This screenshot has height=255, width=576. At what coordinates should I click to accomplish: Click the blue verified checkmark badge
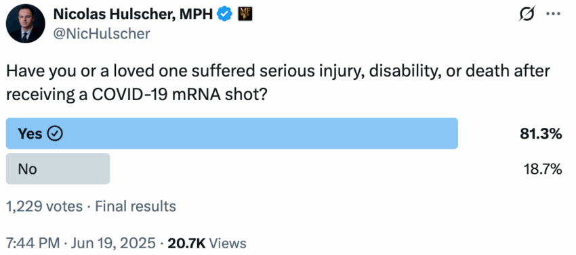point(224,14)
